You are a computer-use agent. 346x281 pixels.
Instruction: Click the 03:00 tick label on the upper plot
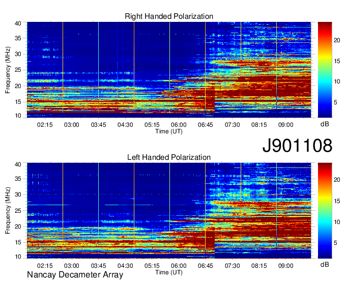click(72, 125)
